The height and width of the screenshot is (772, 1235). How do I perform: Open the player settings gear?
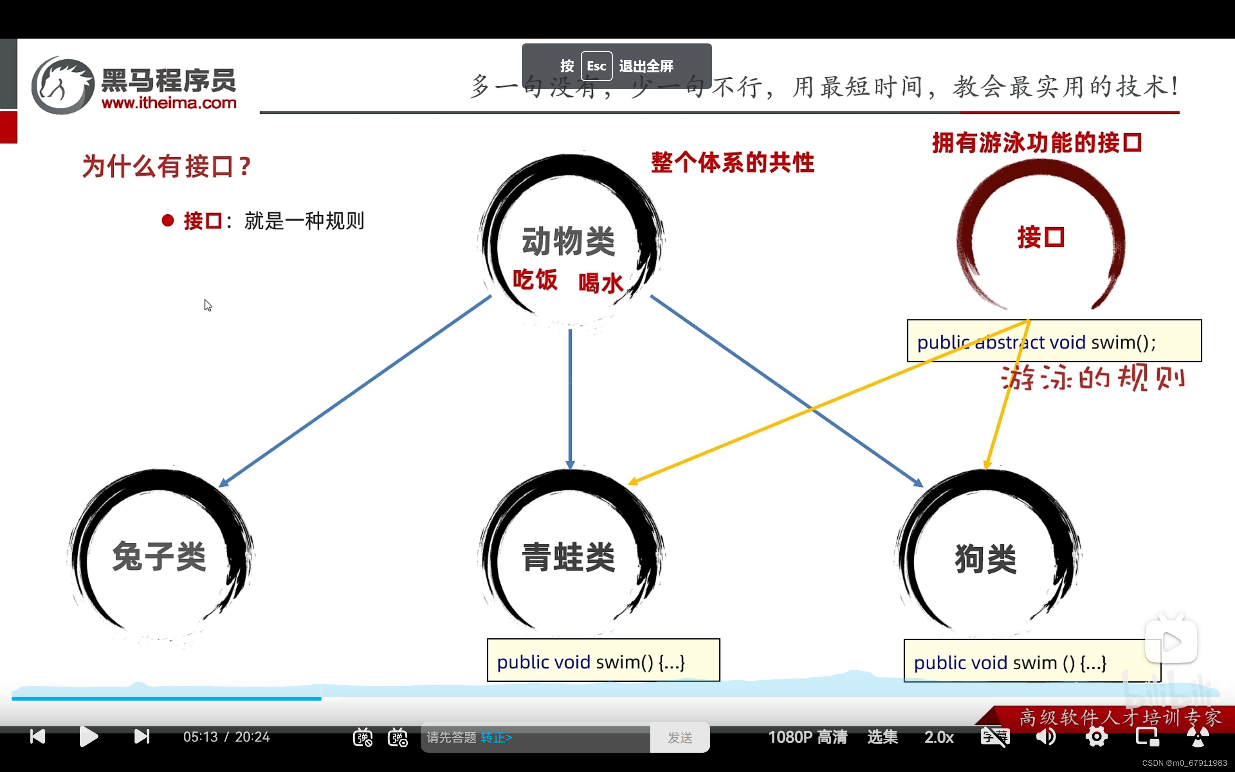tap(1097, 737)
